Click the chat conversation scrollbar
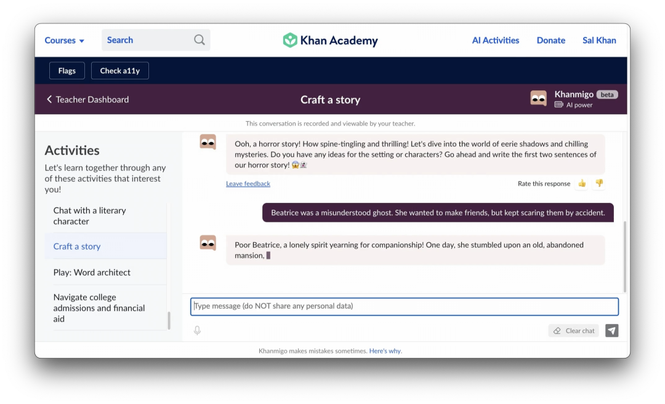 click(625, 256)
